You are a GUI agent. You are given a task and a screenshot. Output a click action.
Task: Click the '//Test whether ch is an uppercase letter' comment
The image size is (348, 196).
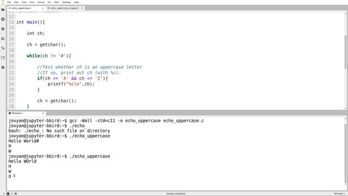tap(90, 67)
